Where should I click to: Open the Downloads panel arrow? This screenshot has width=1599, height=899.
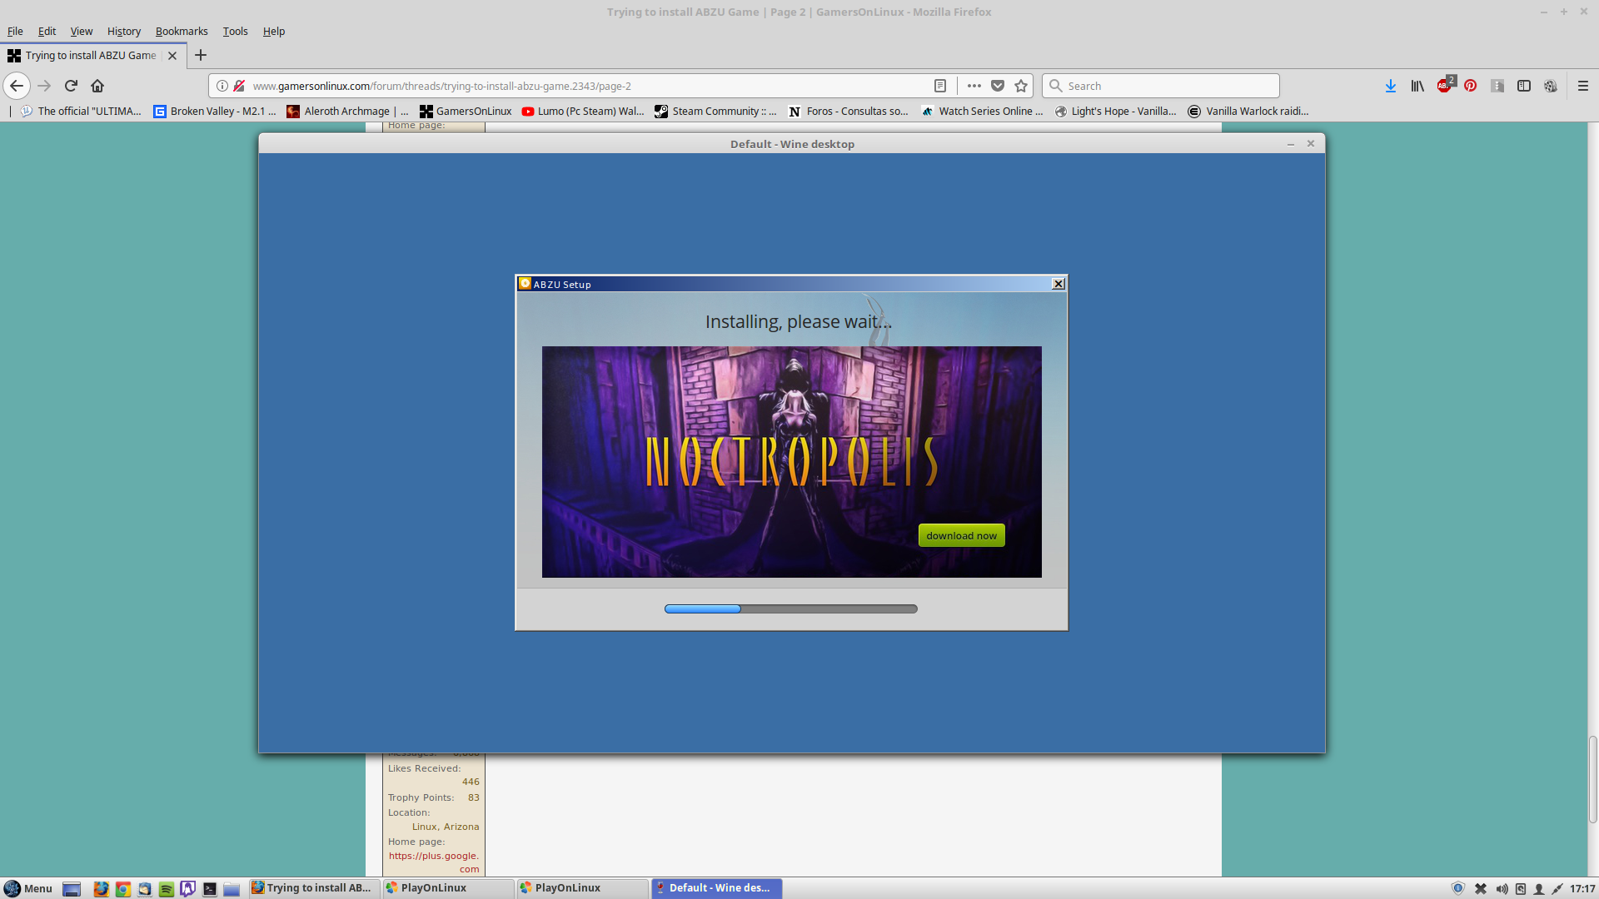[x=1391, y=86]
